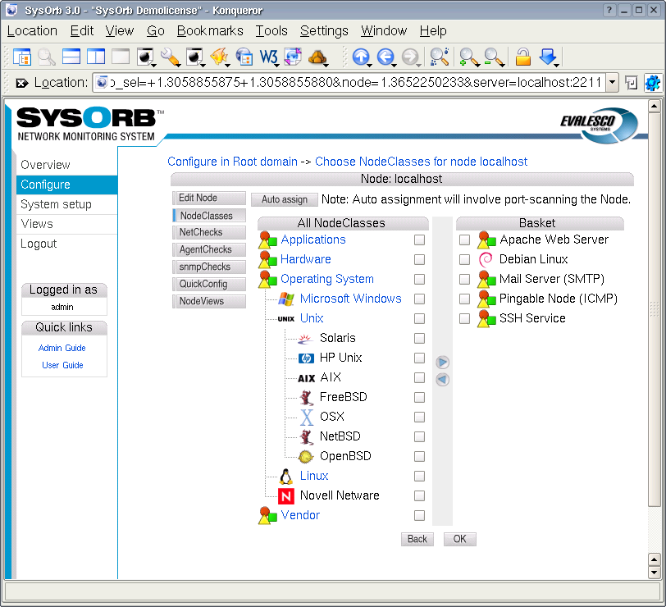Click the Go icon right of the location field
This screenshot has height=607, width=666.
point(632,82)
